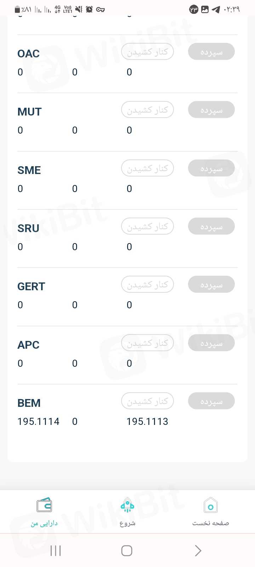Open recent apps navigation icon
Screen dimensions: 255x567
56,550
